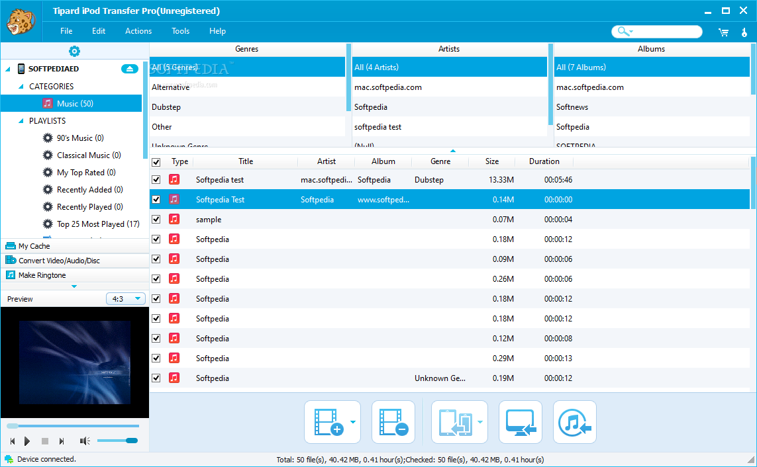Open Convert Video/Audio/Disc

[x=75, y=261]
